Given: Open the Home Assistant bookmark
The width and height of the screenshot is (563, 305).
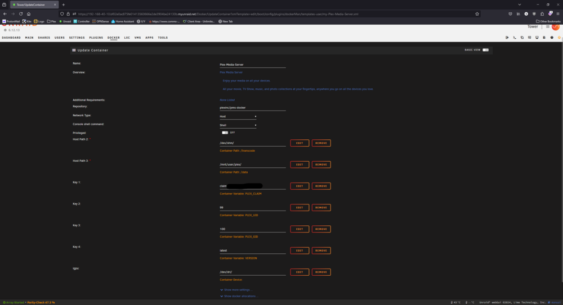Looking at the screenshot, I should tap(123, 21).
